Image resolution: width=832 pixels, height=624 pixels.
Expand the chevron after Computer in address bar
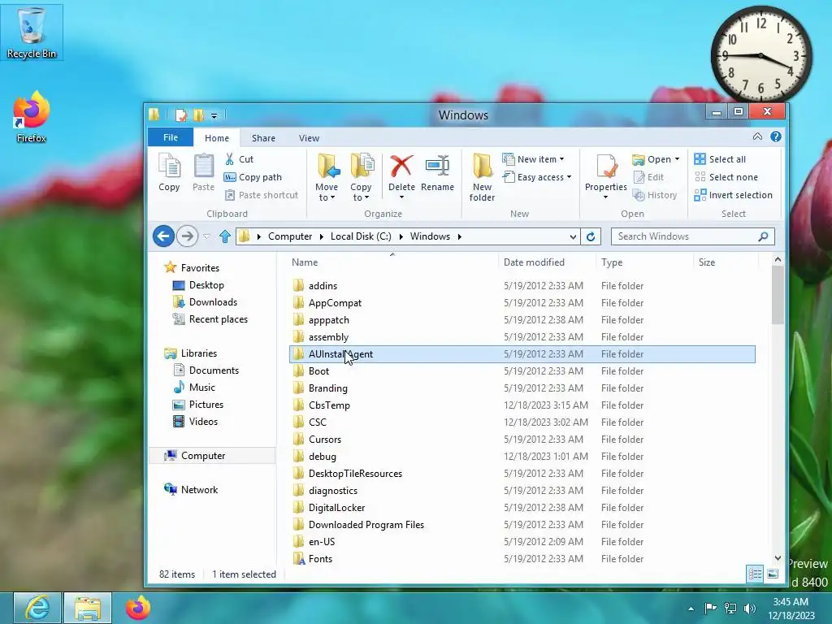[x=322, y=236]
